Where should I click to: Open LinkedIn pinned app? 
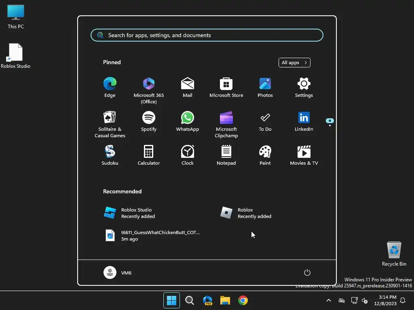(x=304, y=121)
